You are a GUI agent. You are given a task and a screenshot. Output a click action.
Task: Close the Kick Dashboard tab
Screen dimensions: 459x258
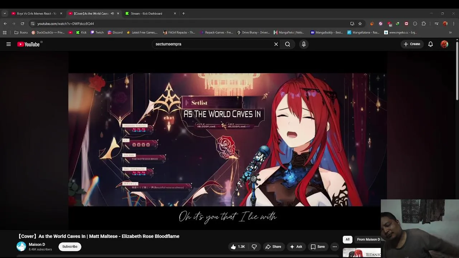tap(175, 14)
